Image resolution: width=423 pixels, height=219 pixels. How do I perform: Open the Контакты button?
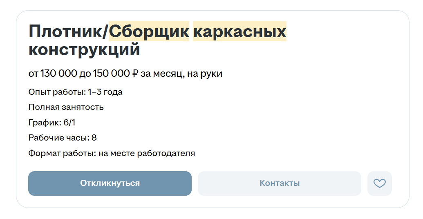click(280, 183)
